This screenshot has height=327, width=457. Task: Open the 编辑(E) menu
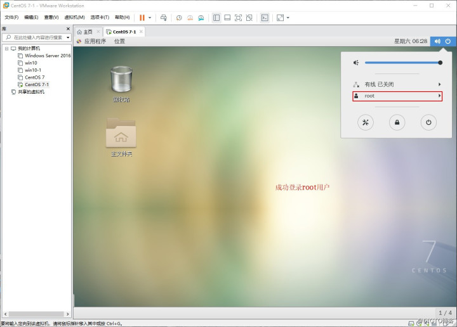(31, 18)
